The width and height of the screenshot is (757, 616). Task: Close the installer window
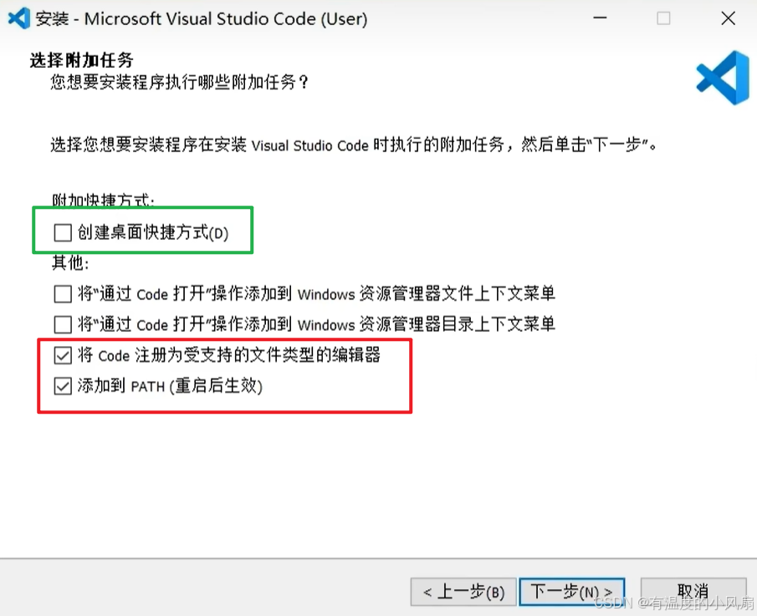tap(728, 18)
